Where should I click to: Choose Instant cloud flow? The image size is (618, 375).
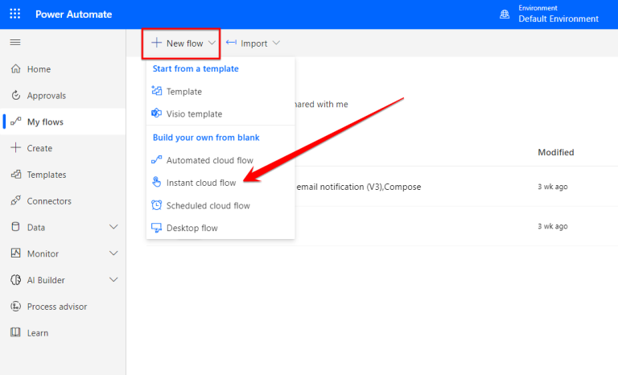pos(200,183)
